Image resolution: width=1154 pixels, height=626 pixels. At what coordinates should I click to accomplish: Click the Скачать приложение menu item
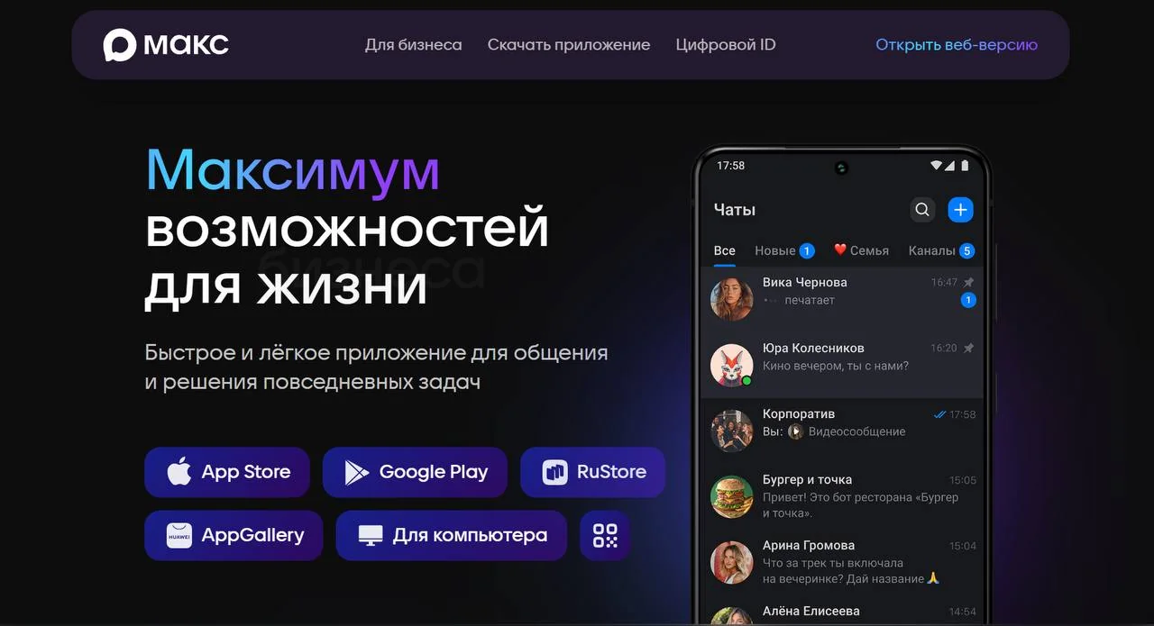tap(569, 44)
